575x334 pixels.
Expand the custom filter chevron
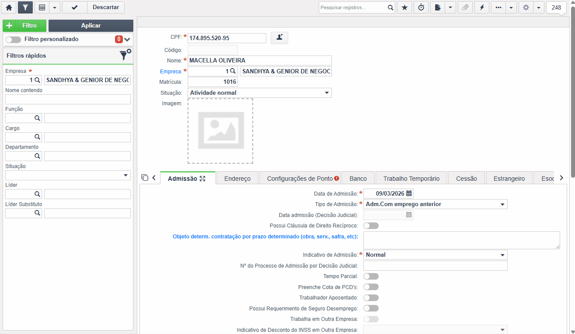(127, 39)
